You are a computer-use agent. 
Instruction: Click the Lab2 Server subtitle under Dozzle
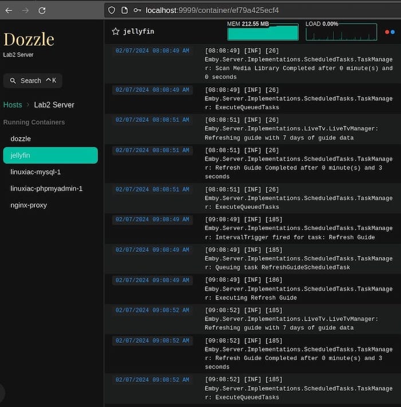pos(18,55)
